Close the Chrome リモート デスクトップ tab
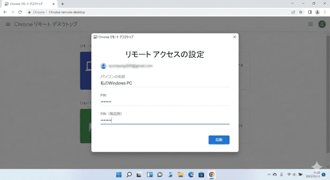This screenshot has height=180, width=330. (53, 4)
